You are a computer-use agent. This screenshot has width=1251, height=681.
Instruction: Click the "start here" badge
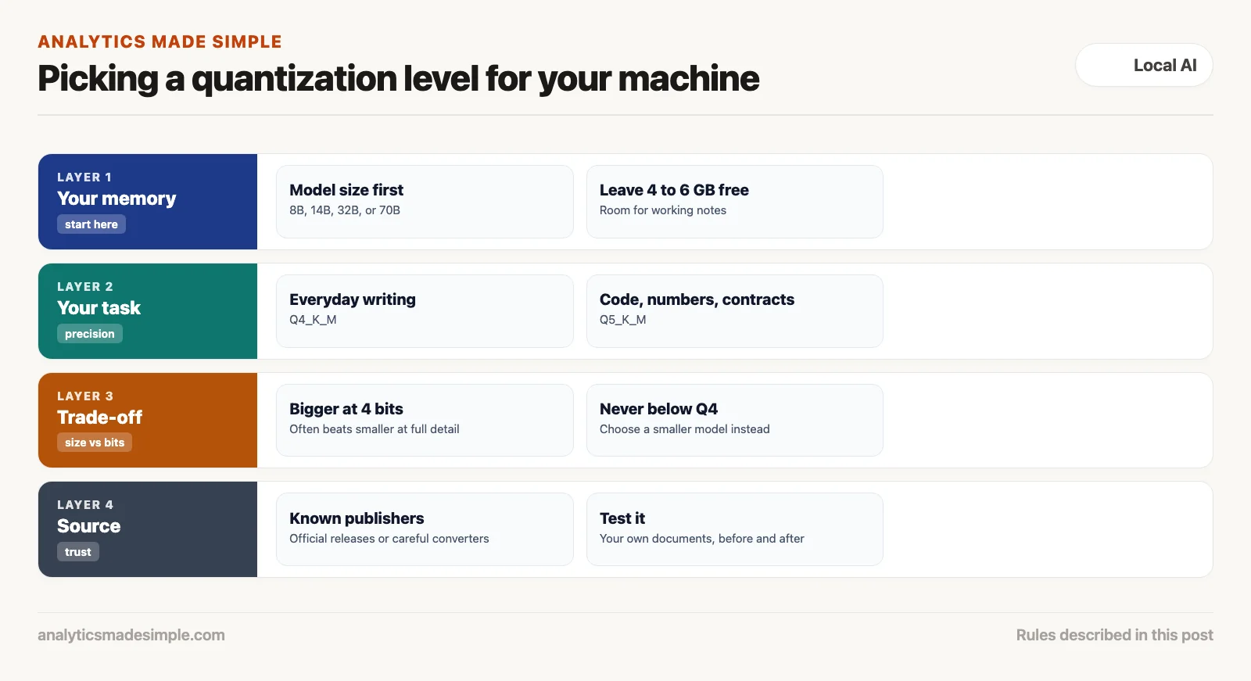point(91,224)
